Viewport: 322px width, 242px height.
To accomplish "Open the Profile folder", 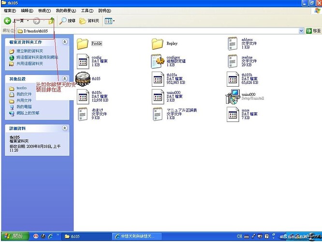I will [x=84, y=43].
